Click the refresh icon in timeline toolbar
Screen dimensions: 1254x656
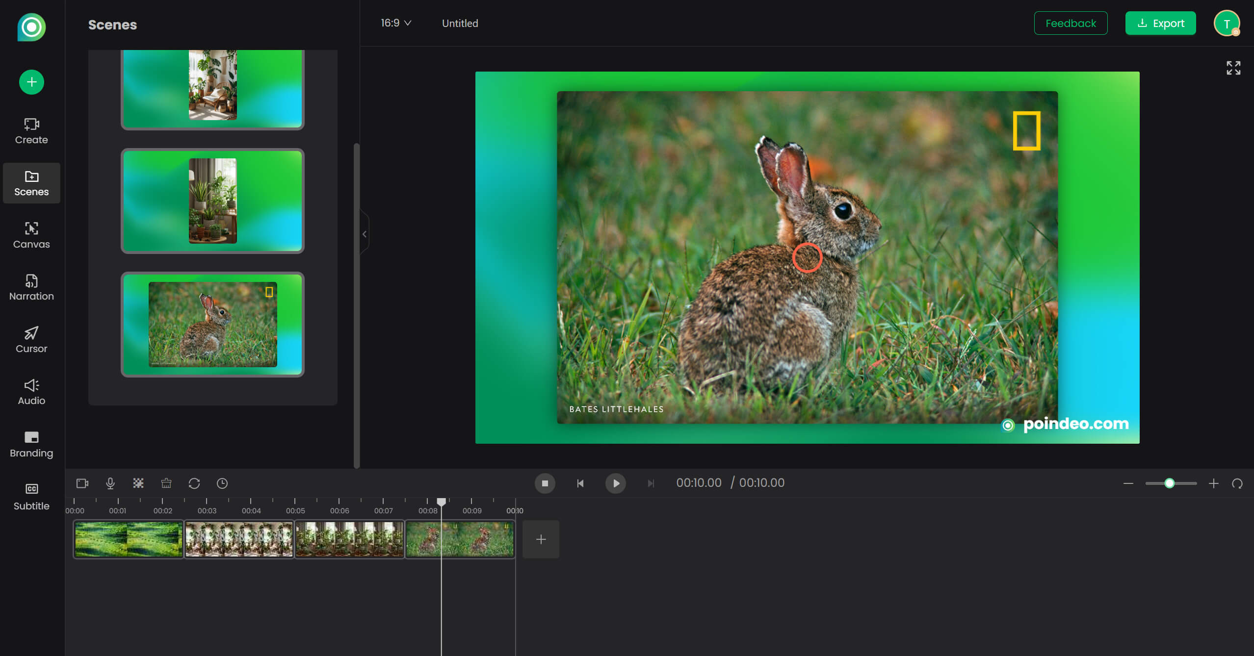point(194,483)
